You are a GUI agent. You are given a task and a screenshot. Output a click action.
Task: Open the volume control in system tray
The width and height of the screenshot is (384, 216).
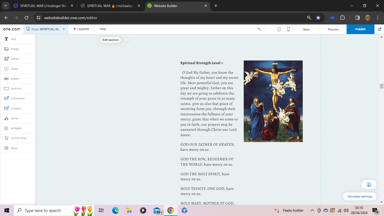[x=346, y=210]
